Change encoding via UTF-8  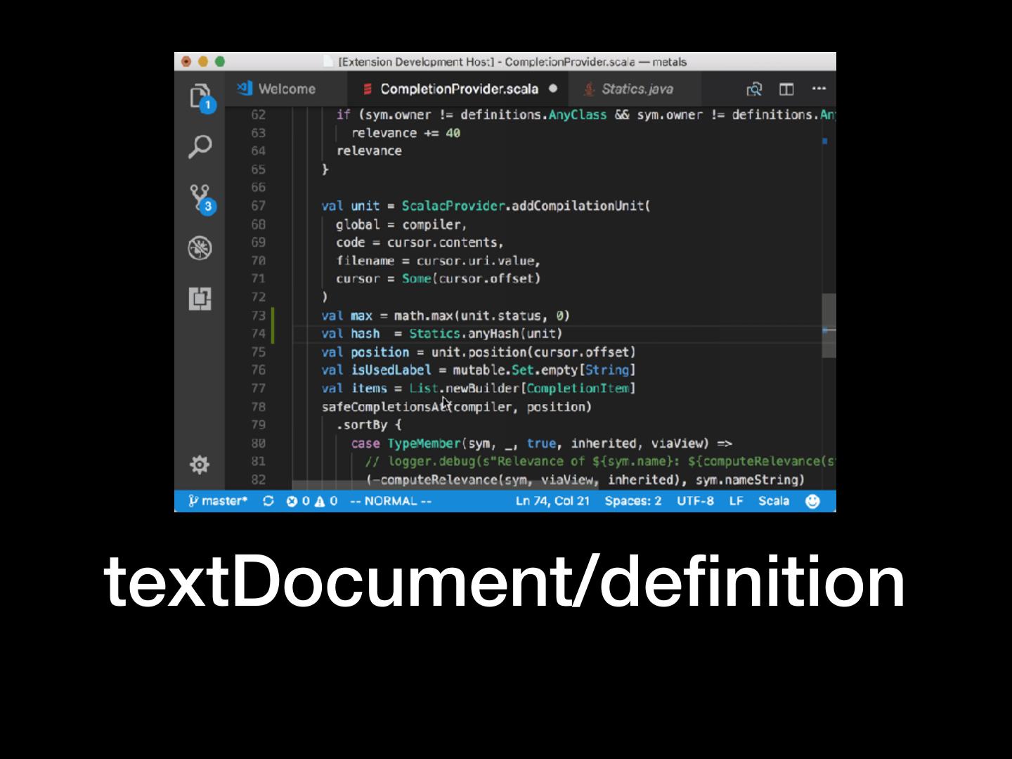[695, 501]
